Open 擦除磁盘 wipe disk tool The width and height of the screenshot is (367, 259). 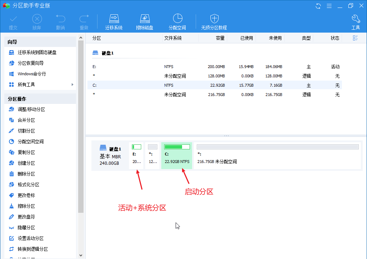click(x=144, y=23)
